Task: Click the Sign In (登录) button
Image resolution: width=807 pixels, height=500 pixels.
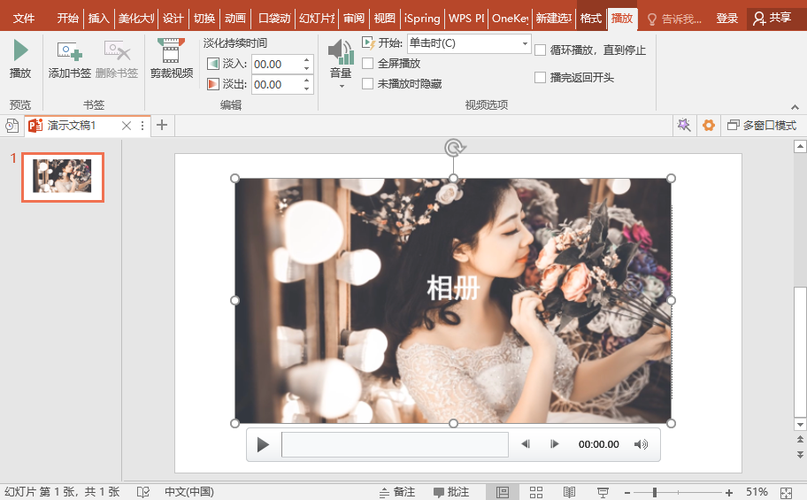Action: 727,19
